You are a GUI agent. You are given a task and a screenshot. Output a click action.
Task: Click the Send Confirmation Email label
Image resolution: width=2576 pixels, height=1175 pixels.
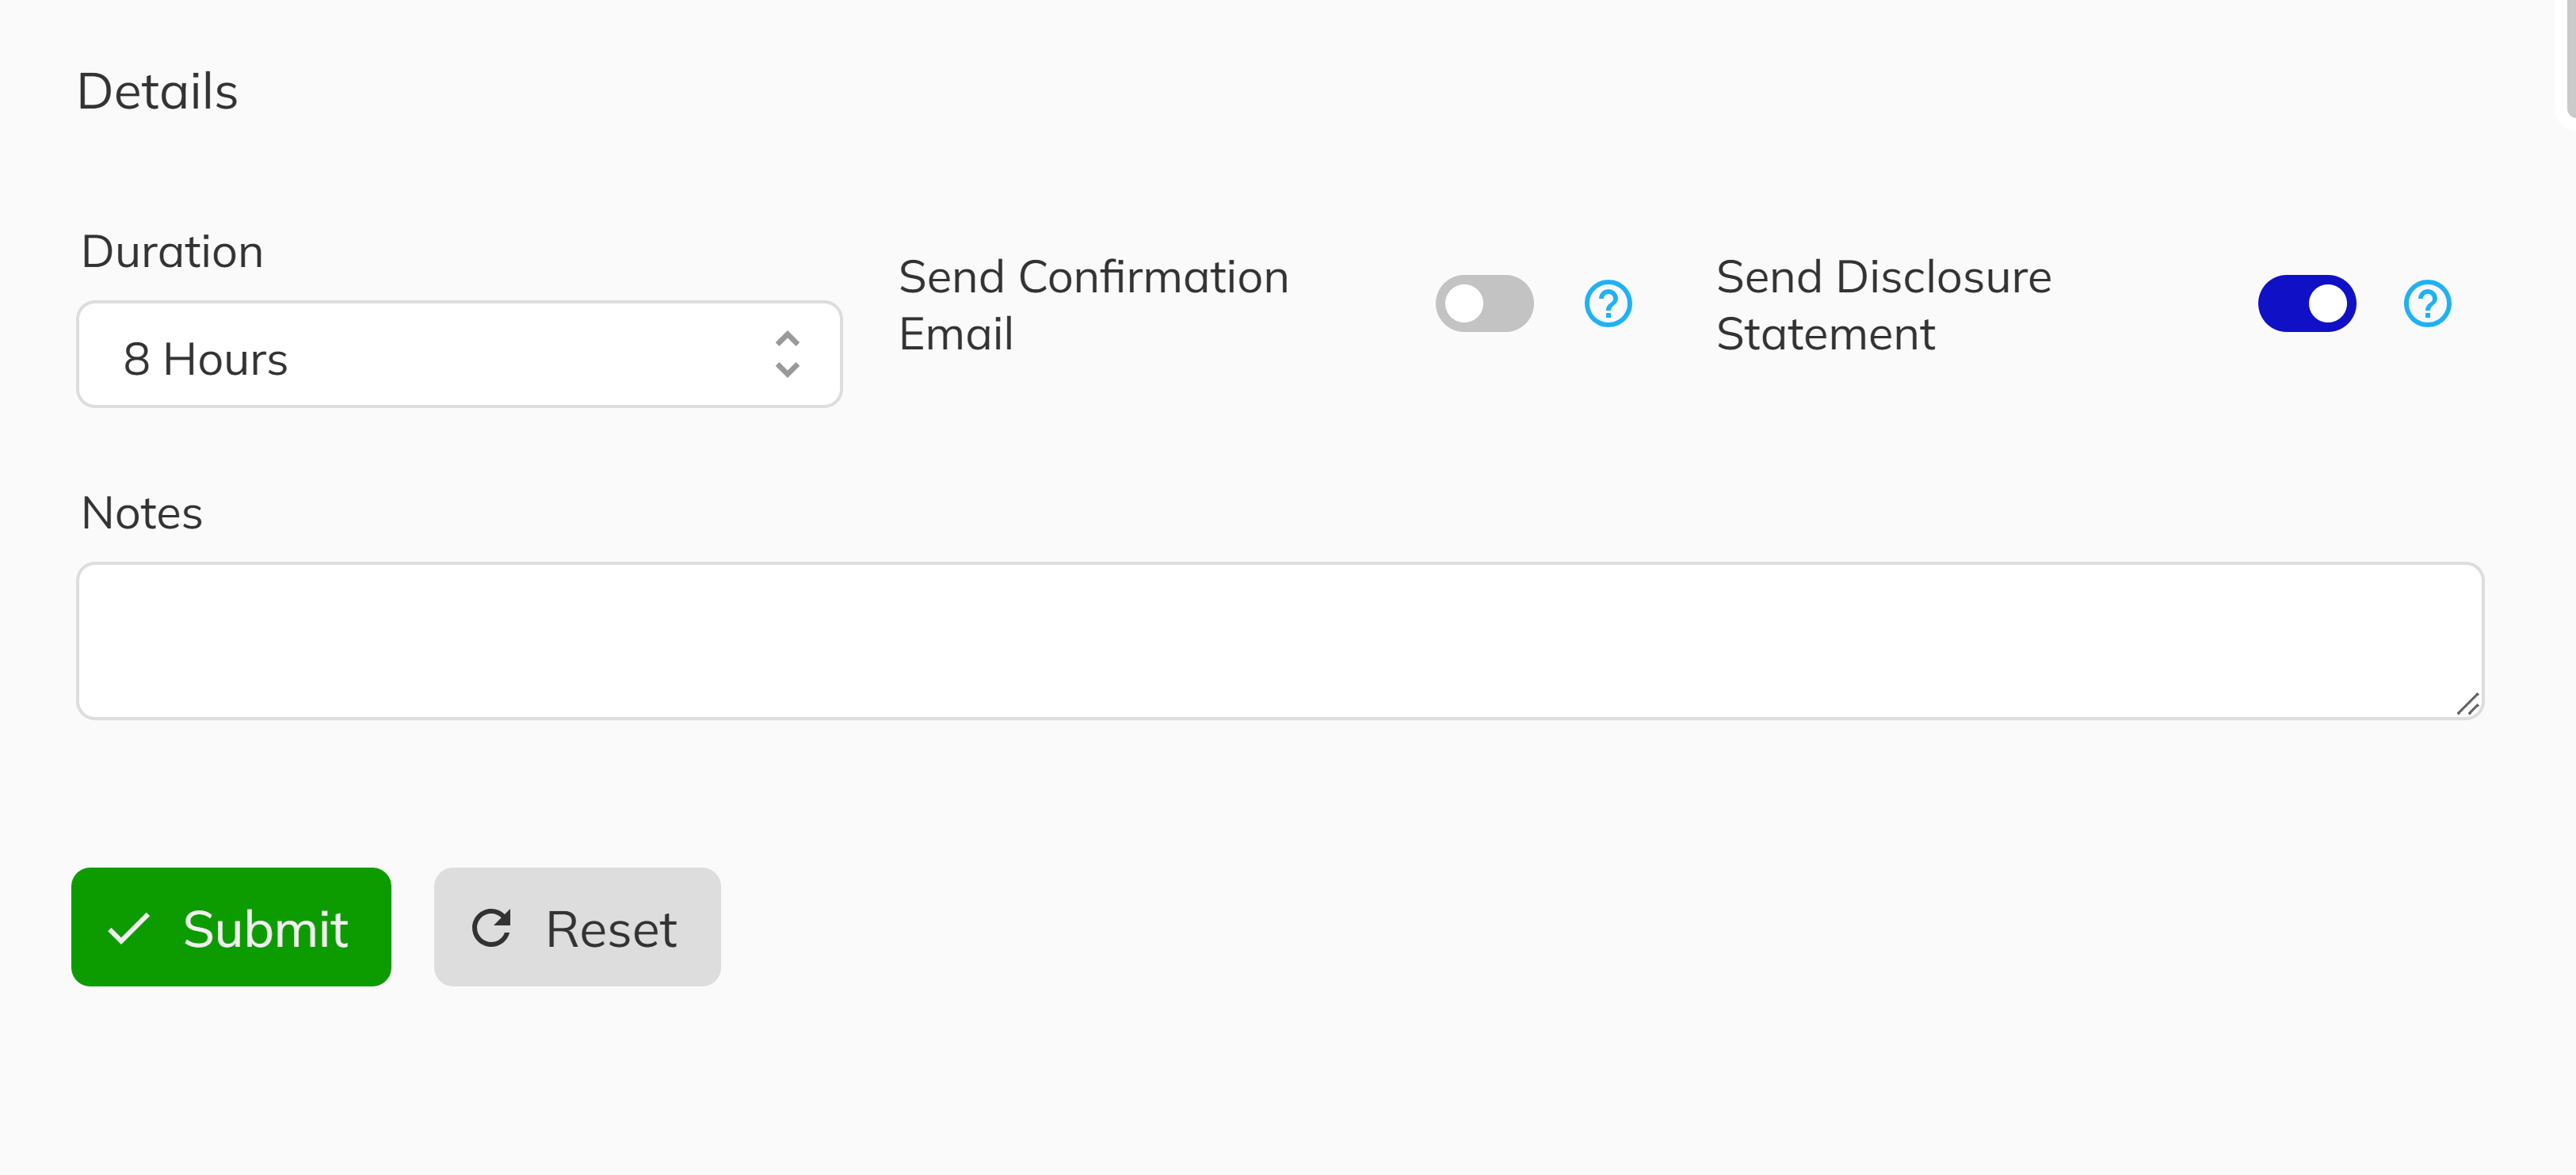coord(1093,305)
